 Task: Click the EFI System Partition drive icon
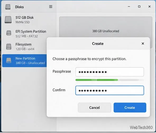[9, 33]
